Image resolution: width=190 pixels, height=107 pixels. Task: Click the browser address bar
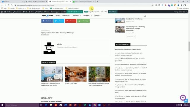83,5
